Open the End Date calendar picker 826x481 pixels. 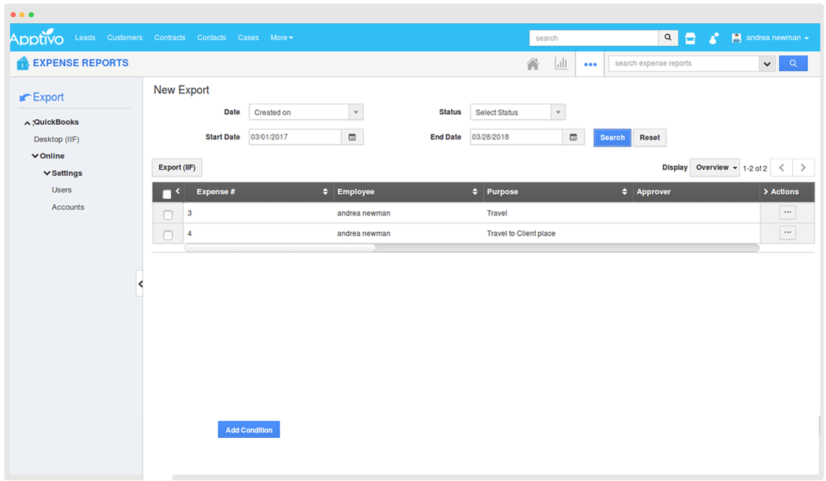tap(573, 137)
